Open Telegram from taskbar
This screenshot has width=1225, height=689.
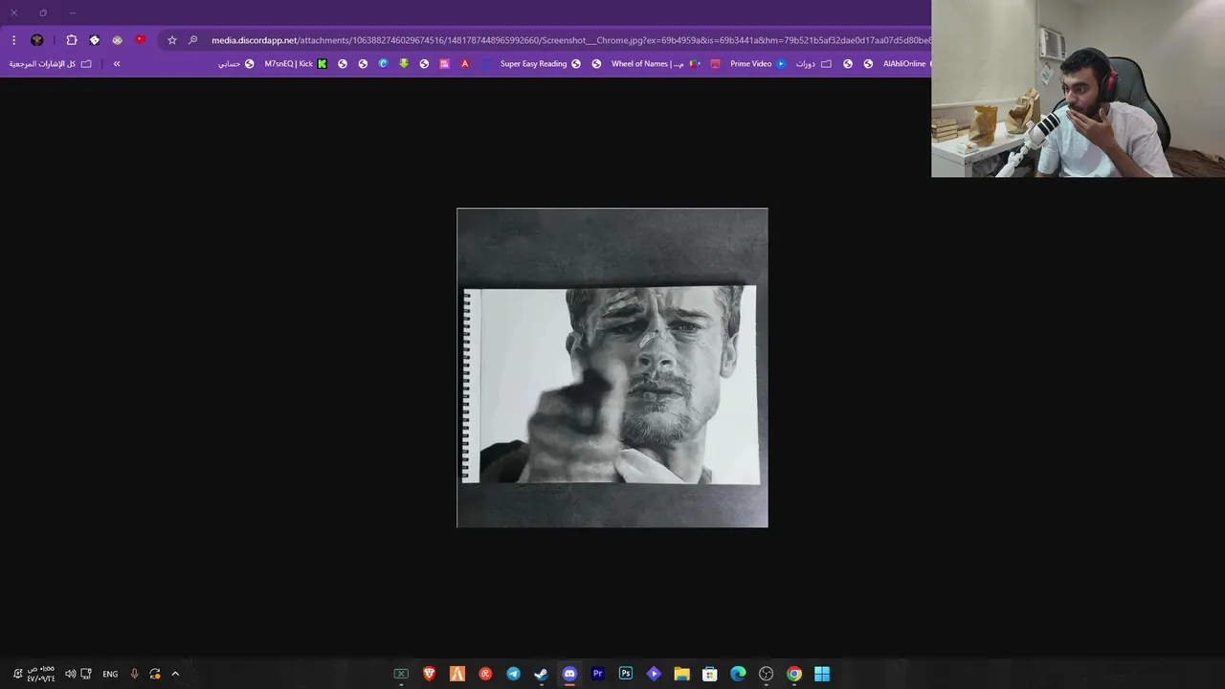coord(514,674)
